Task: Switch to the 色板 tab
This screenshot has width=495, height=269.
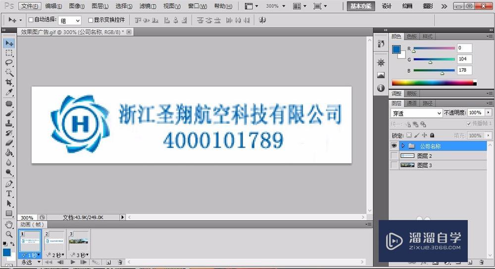Action: coord(412,37)
